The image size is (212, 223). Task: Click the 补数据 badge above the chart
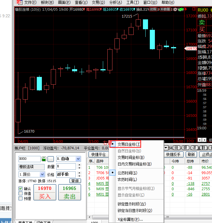tap(165, 9)
